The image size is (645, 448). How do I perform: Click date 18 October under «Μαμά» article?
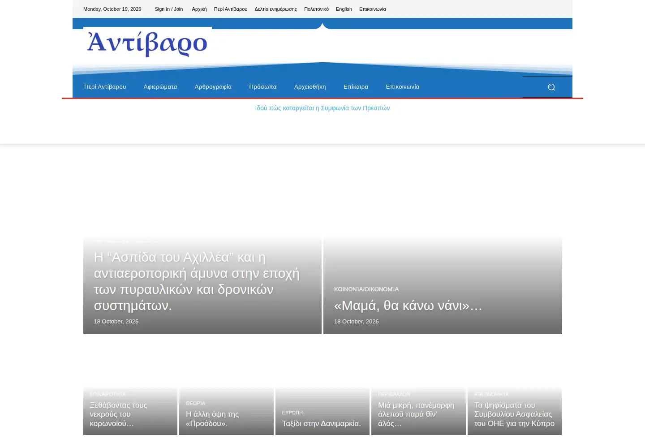[357, 322]
